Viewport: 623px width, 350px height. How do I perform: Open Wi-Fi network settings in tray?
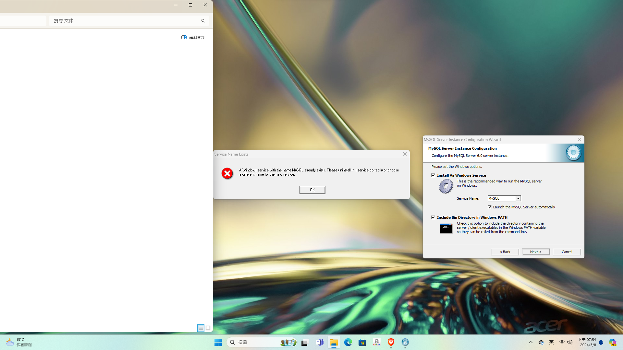[x=562, y=342]
